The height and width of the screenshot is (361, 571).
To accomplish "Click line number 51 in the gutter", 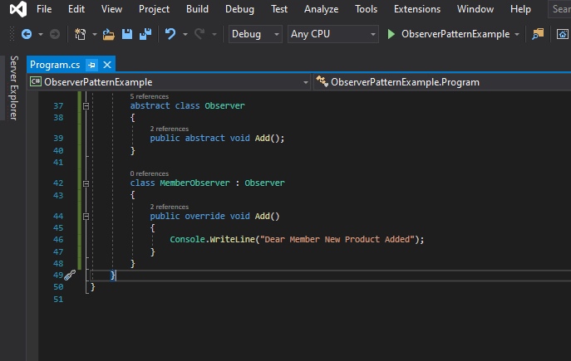I will (x=58, y=300).
